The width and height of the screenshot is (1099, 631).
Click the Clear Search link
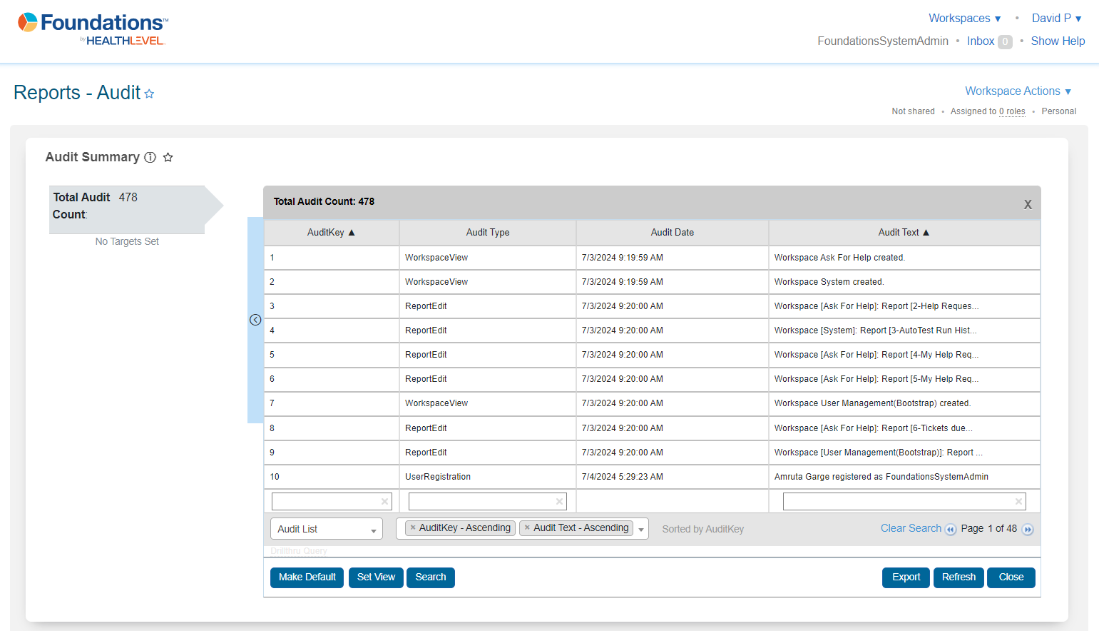coord(911,528)
